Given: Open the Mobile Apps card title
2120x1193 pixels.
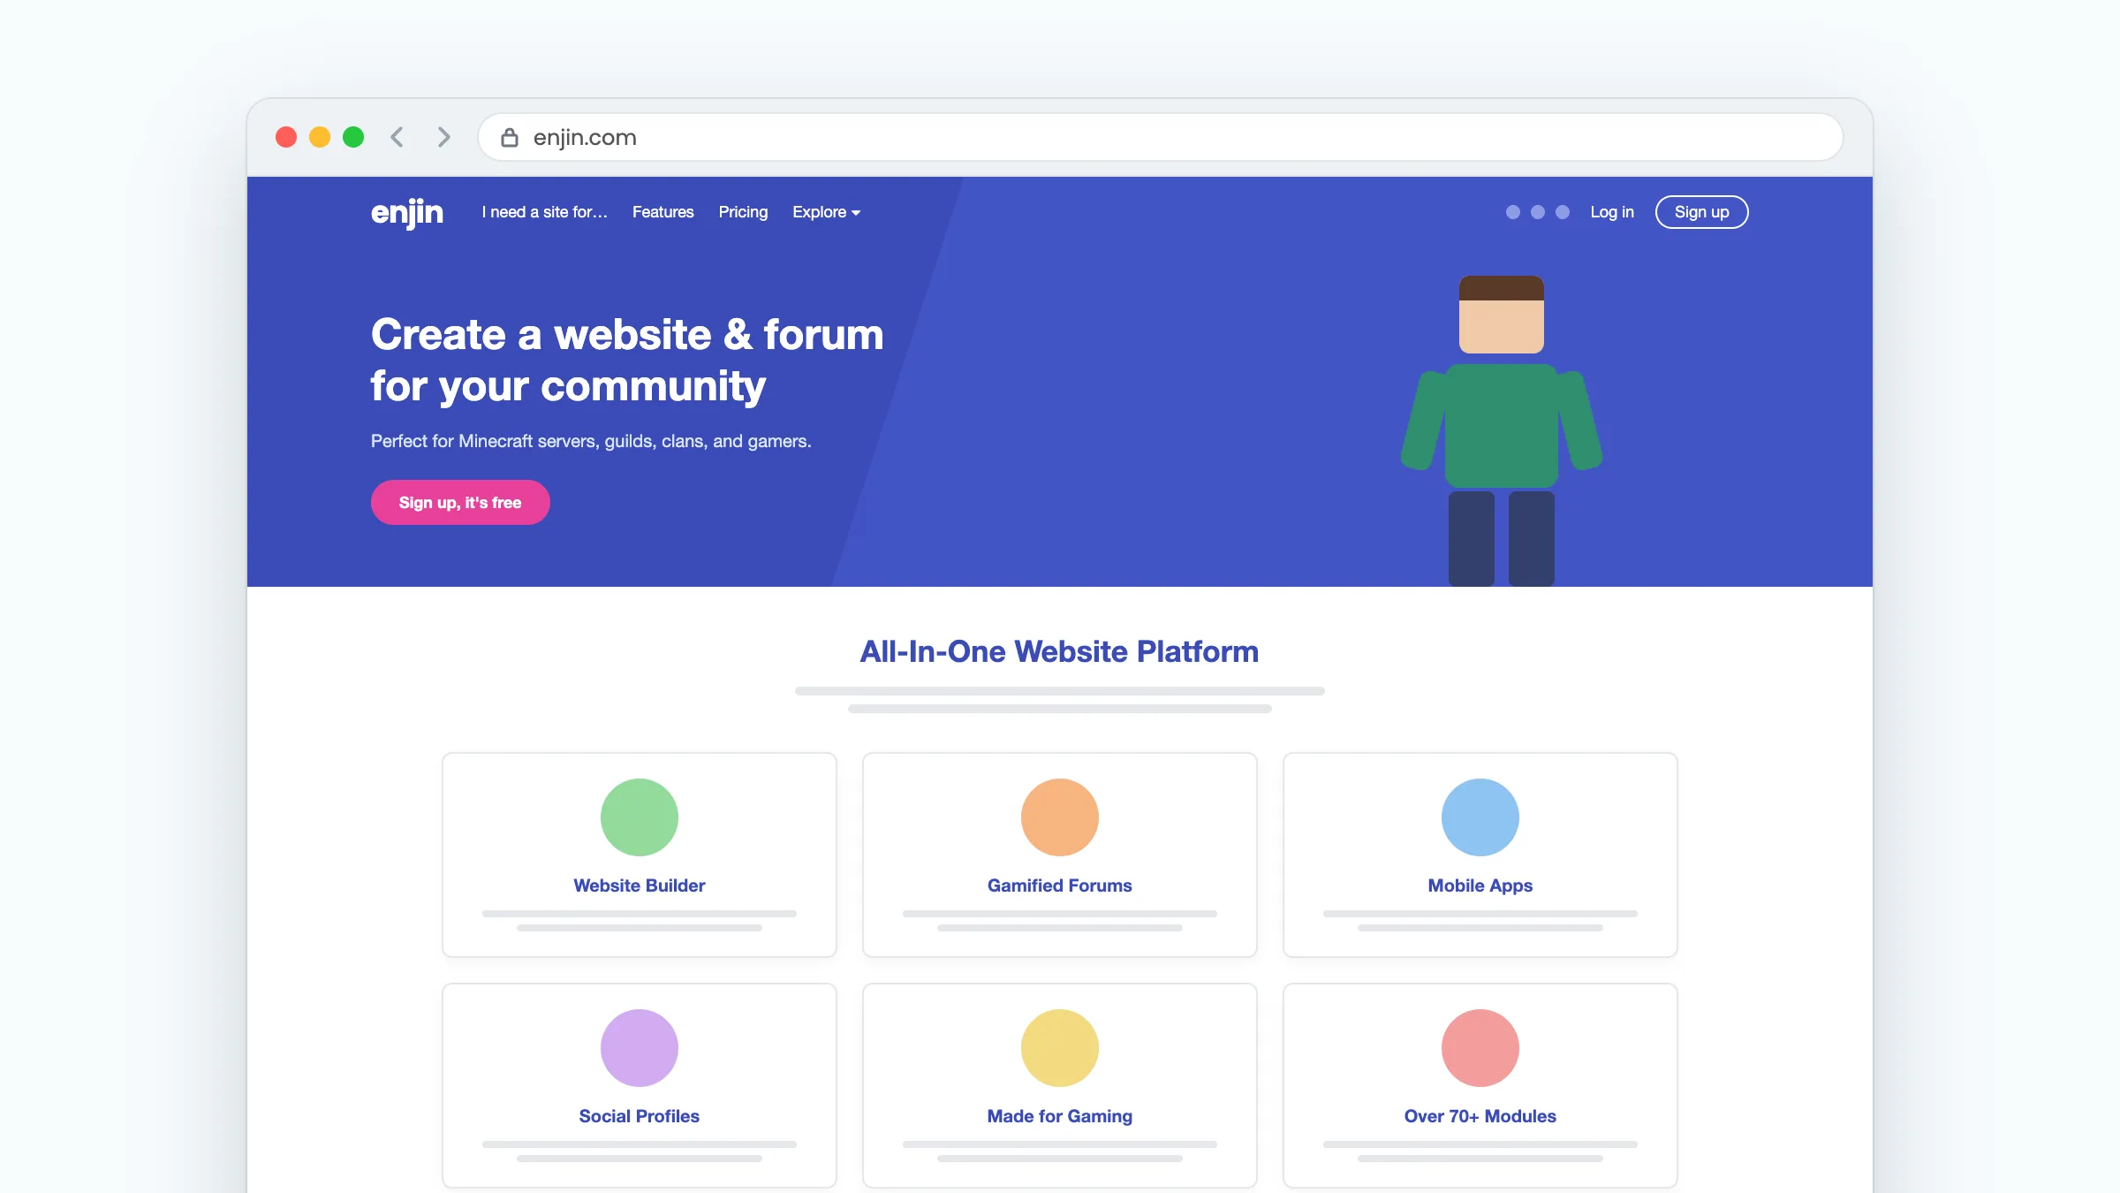Looking at the screenshot, I should [1480, 885].
